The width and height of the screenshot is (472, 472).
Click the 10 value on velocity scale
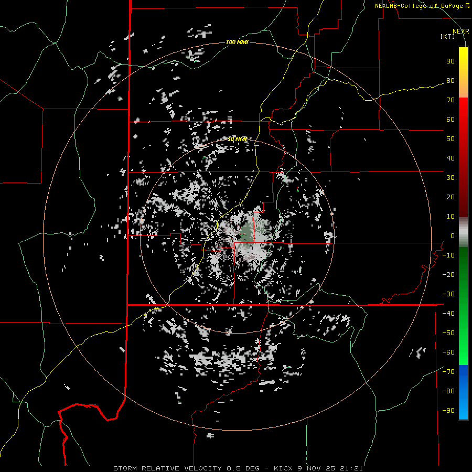click(450, 217)
